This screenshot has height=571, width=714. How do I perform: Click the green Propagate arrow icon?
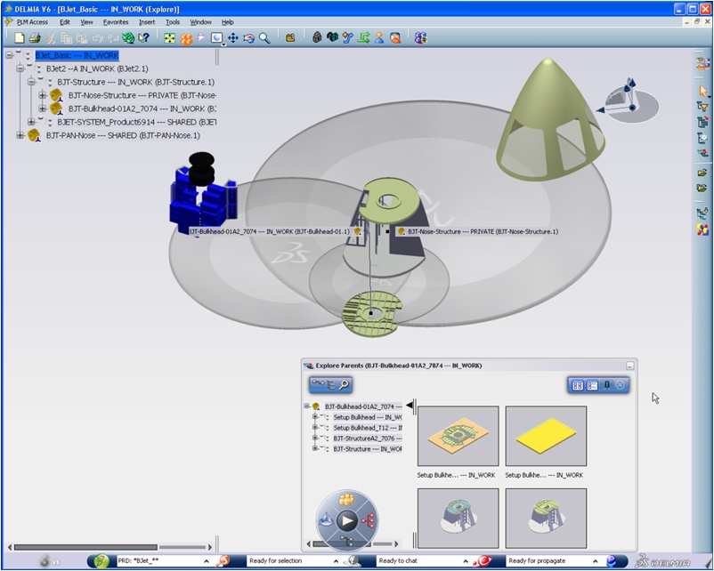tap(363, 38)
